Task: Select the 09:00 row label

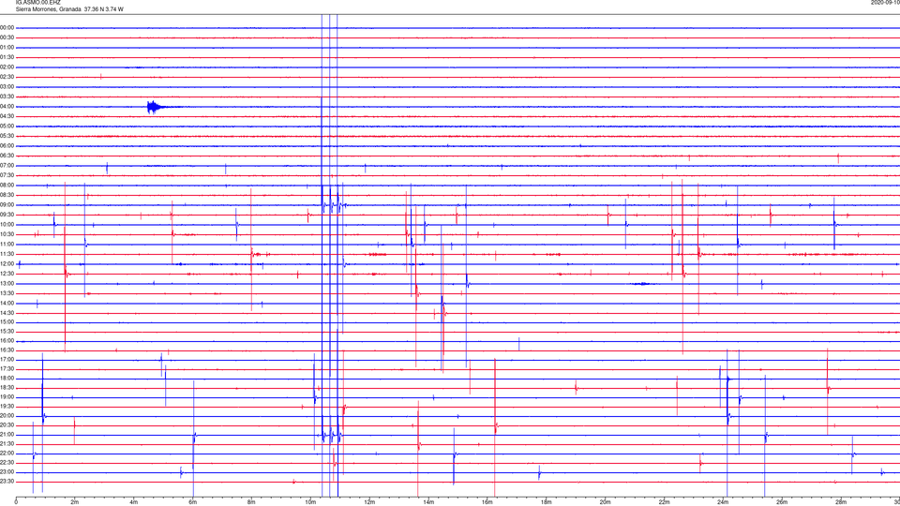Action: pyautogui.click(x=7, y=205)
